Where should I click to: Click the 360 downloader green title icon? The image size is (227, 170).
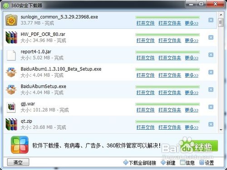[6, 6]
